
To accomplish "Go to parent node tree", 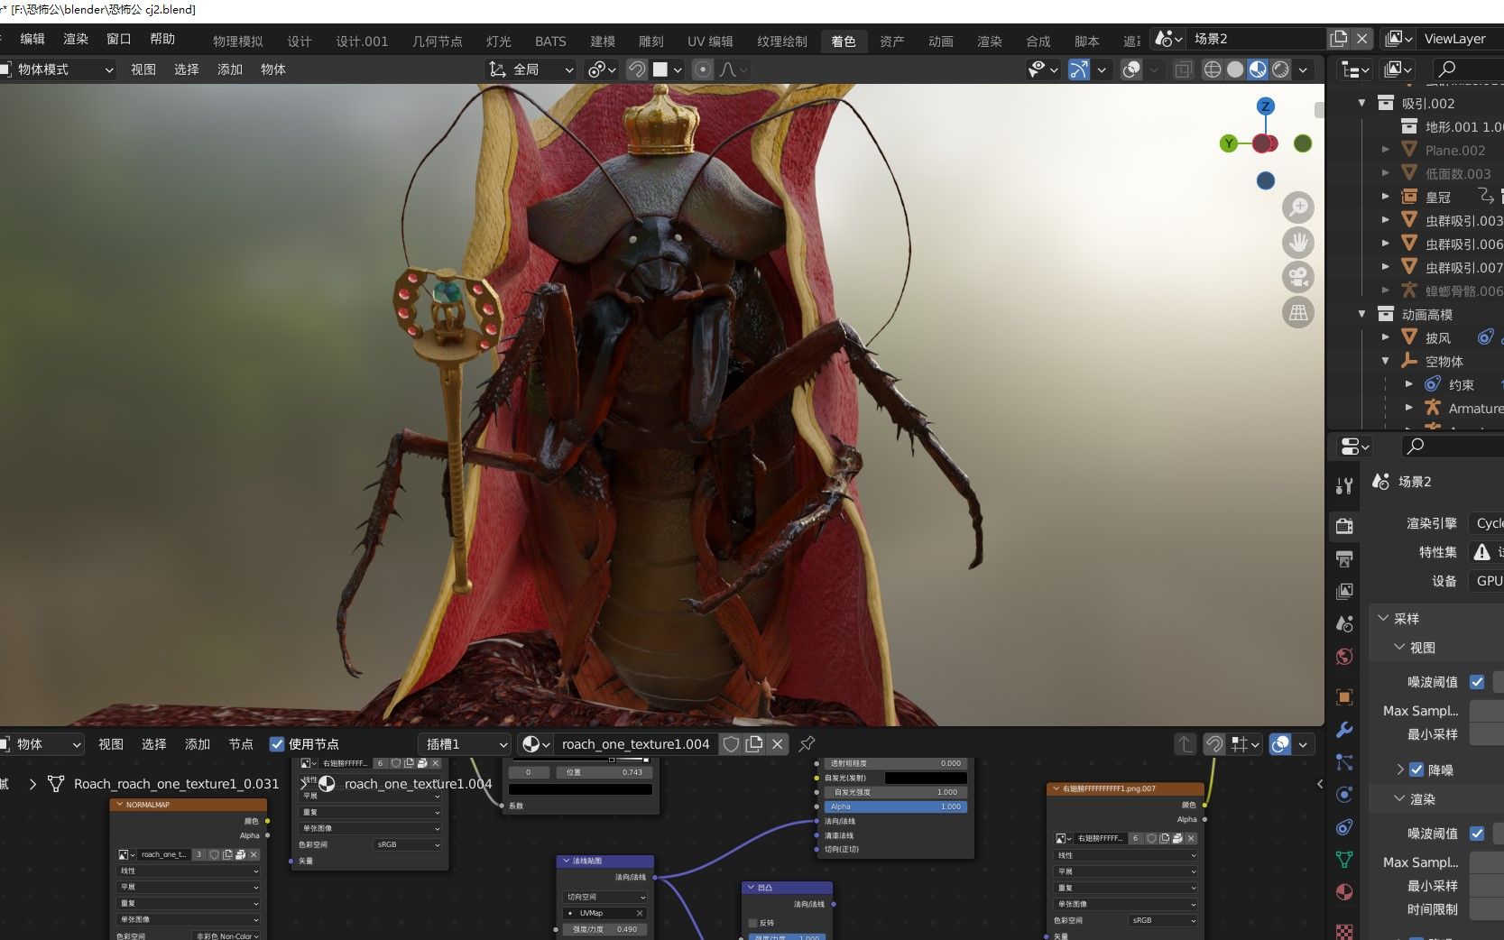I will point(1186,743).
